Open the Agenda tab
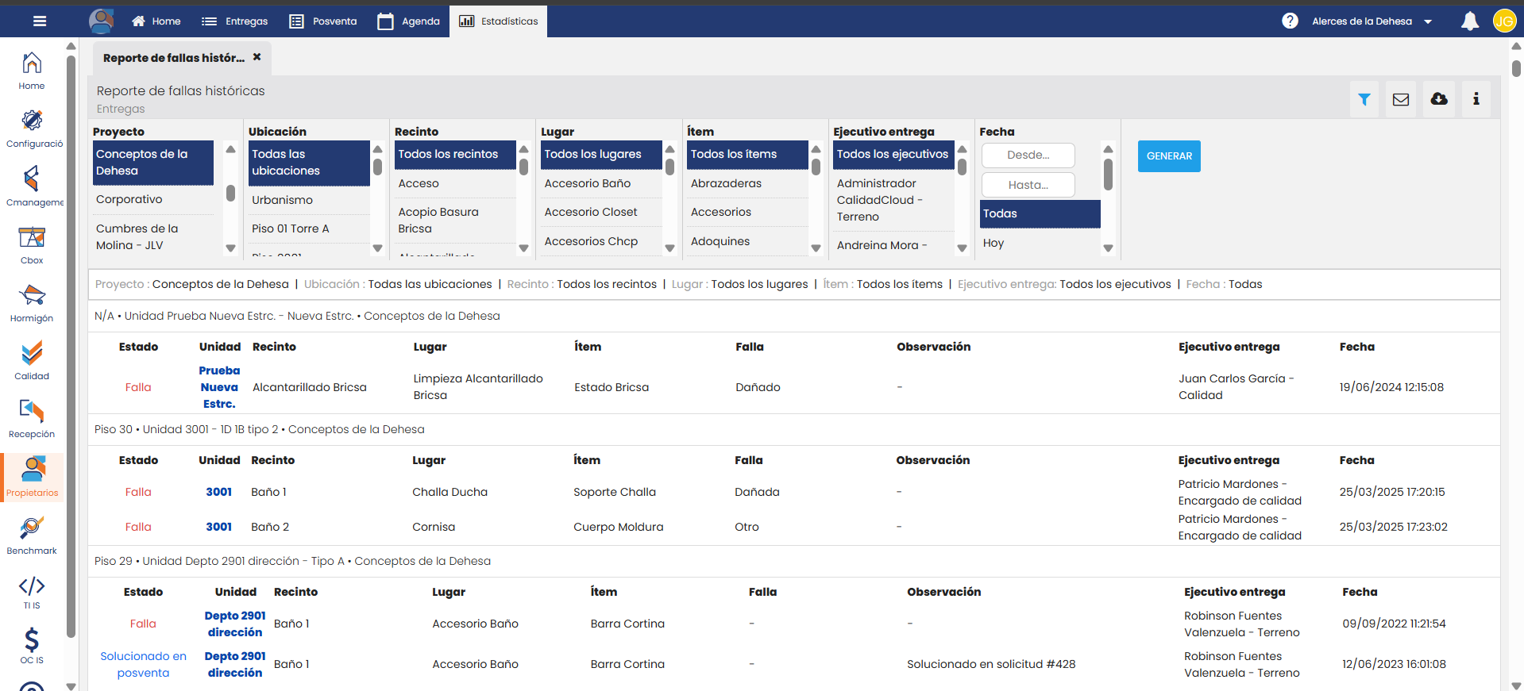Viewport: 1524px width, 691px height. 409,21
